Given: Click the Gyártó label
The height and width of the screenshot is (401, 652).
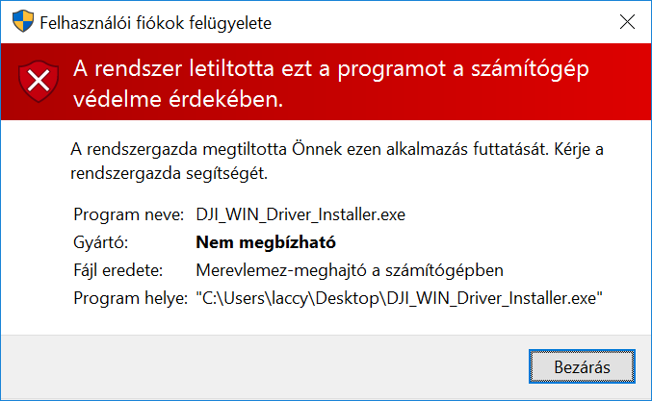Looking at the screenshot, I should pos(100,242).
